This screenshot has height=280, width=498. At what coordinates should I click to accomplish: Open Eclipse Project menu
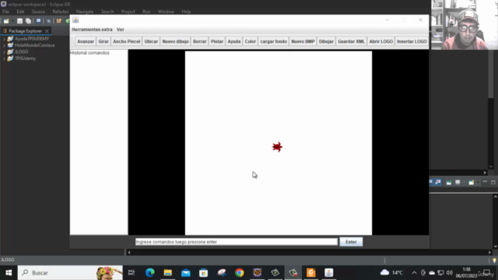(x=128, y=12)
